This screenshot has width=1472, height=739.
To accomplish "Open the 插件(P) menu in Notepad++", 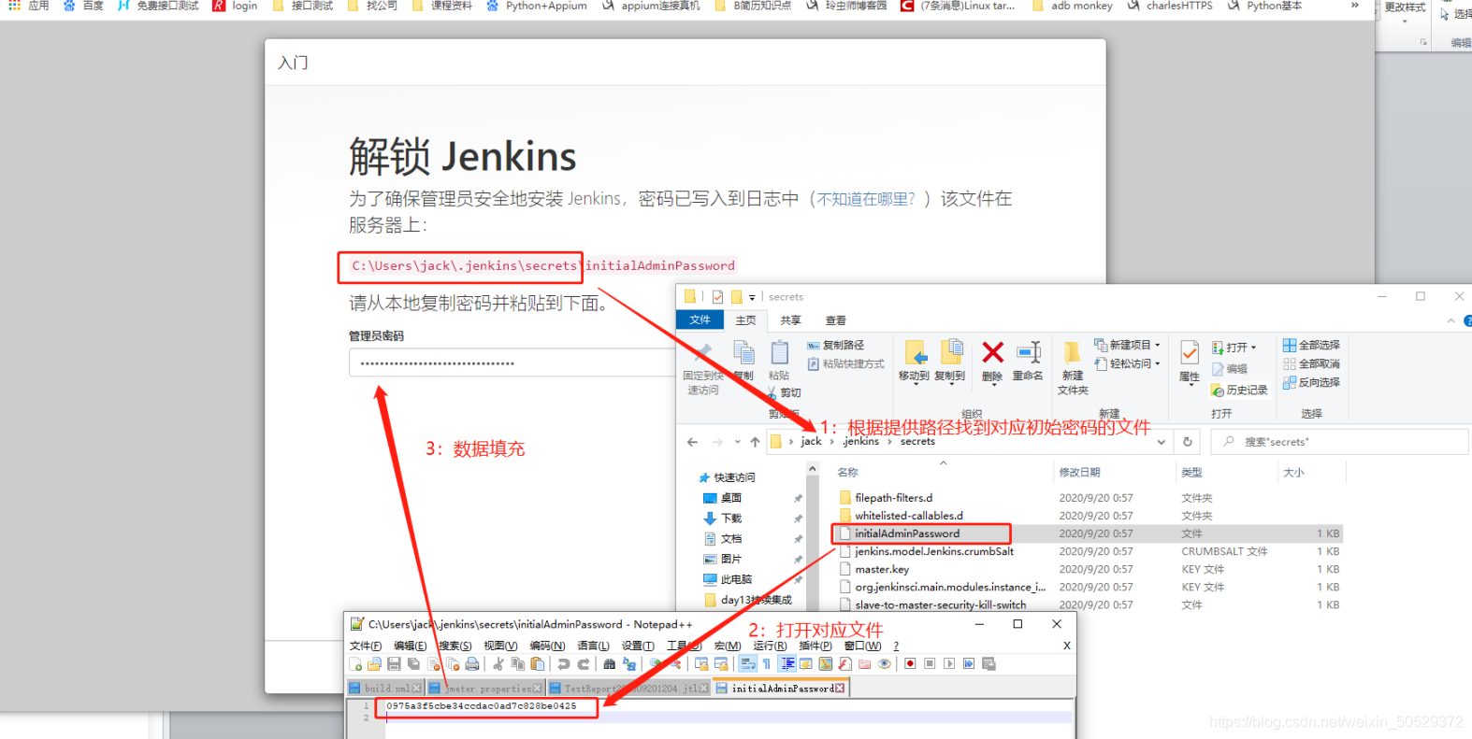I will click(815, 646).
